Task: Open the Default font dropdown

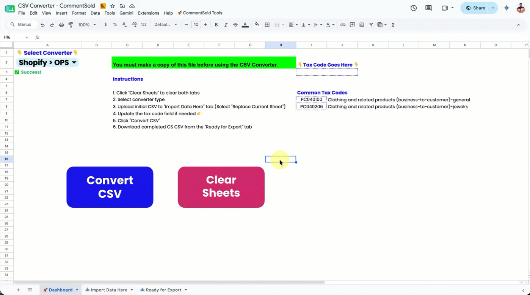Action: [166, 25]
